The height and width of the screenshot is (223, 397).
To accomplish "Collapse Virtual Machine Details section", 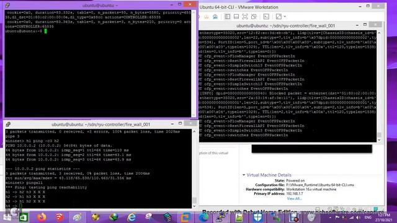I will (x=244, y=175).
